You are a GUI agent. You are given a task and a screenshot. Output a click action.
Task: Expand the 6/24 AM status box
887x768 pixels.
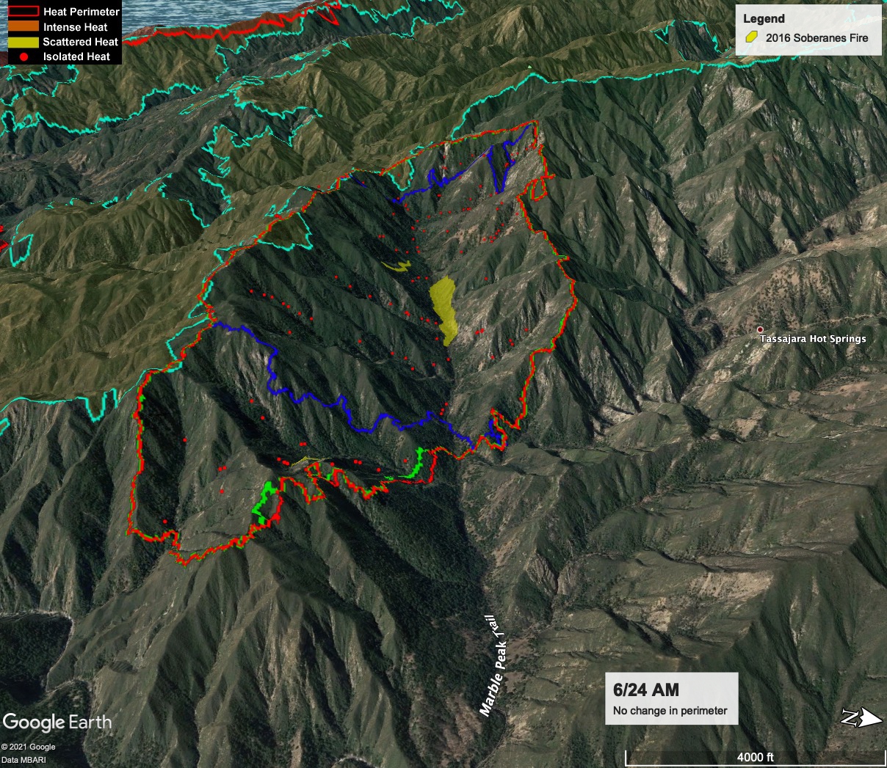[671, 697]
